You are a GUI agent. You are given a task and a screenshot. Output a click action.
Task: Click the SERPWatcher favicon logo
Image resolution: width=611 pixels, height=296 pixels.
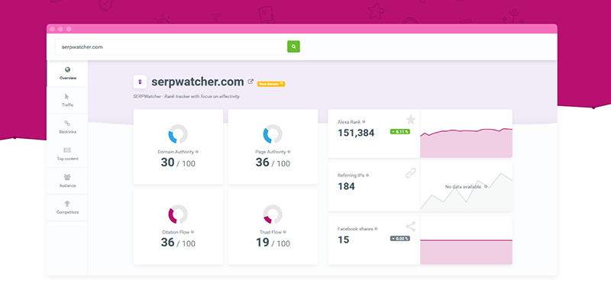coord(140,82)
